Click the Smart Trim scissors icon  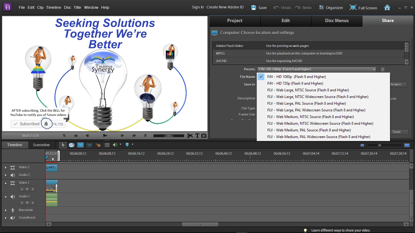point(89,145)
